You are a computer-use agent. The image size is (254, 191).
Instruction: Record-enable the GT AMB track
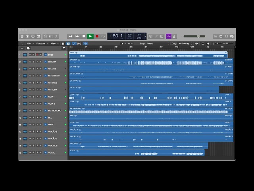[x=37, y=69]
